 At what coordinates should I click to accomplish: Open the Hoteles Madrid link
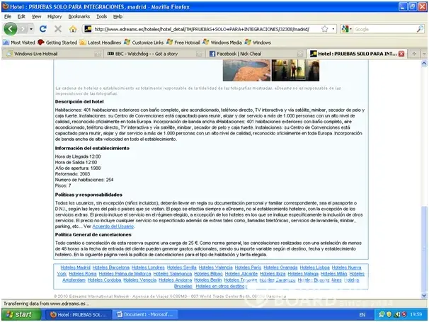coord(75,268)
